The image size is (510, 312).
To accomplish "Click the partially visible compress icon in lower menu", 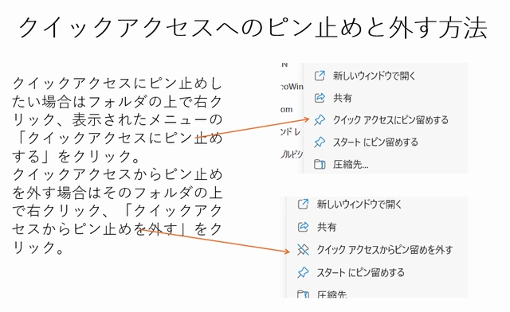I will point(303,294).
